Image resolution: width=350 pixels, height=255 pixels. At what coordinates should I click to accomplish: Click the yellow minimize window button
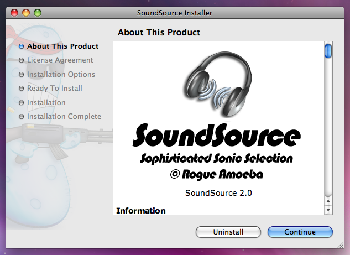26,13
